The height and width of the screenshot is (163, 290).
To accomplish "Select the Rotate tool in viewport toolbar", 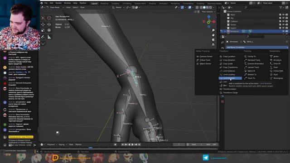I will pyautogui.click(x=49, y=24).
